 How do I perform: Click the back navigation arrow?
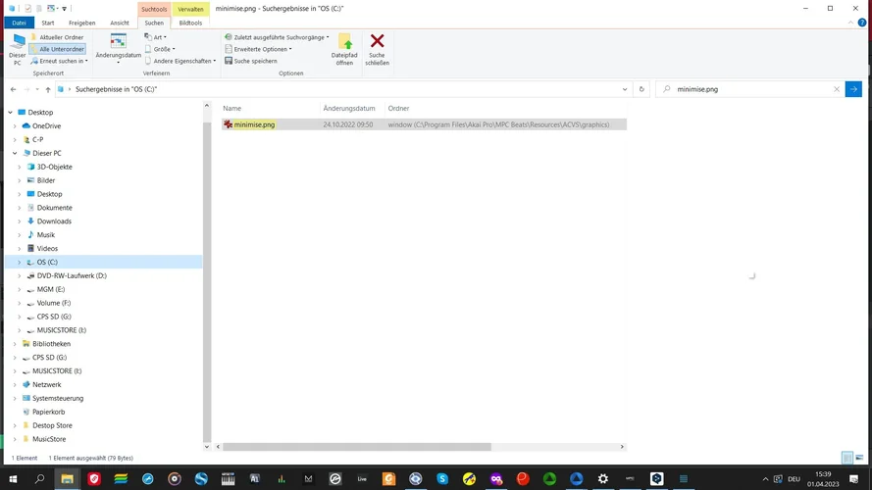coord(14,89)
